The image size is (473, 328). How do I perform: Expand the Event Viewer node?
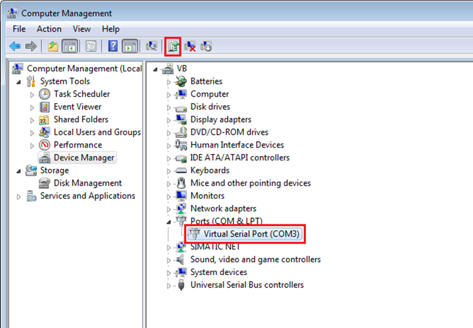tap(32, 107)
